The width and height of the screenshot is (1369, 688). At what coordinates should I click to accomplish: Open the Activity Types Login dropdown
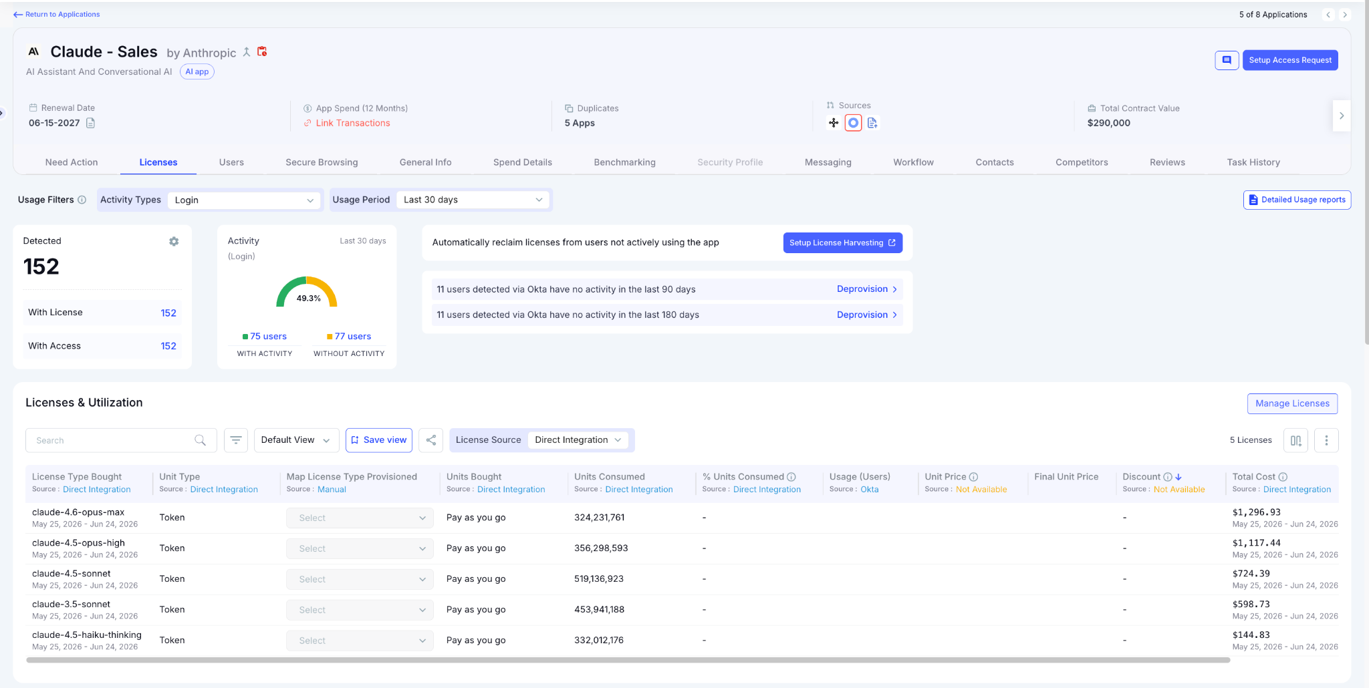pyautogui.click(x=244, y=200)
